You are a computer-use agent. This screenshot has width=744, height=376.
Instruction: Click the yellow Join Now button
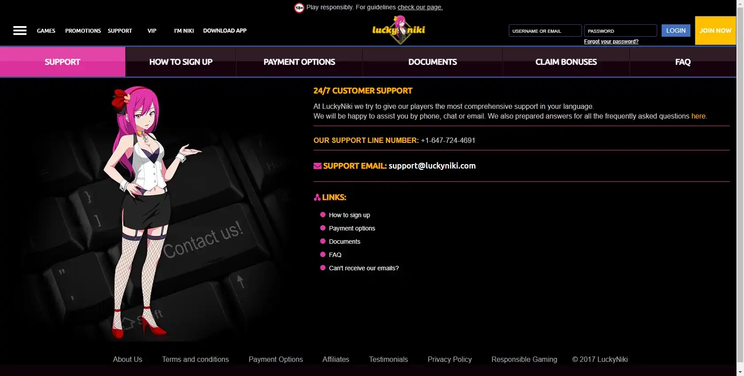[715, 31]
